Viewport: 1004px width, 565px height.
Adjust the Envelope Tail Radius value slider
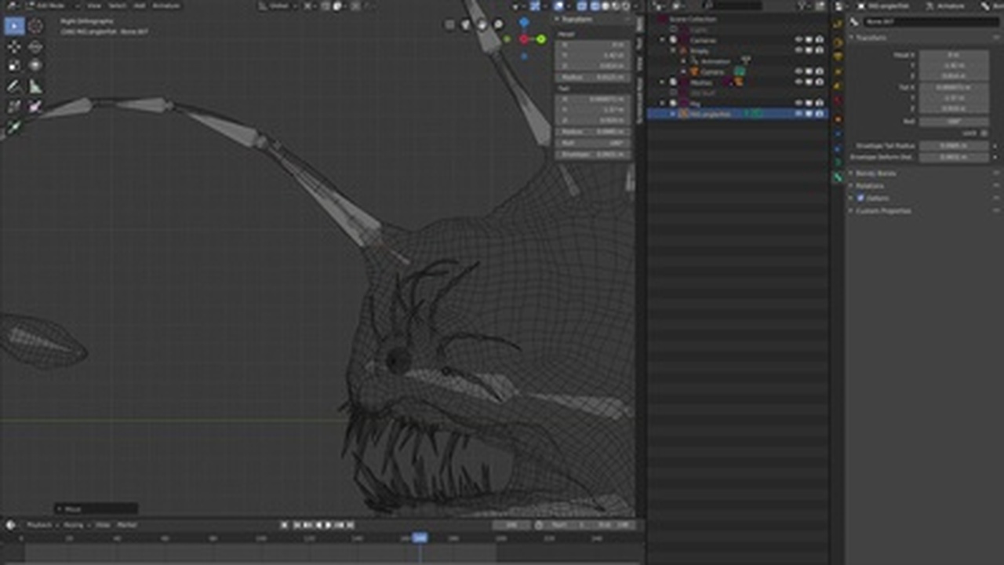(955, 146)
